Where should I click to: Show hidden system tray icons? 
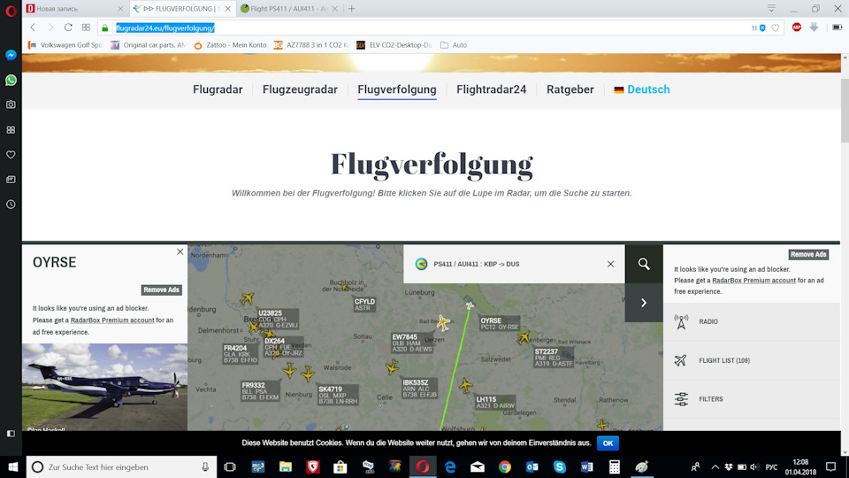click(x=715, y=466)
